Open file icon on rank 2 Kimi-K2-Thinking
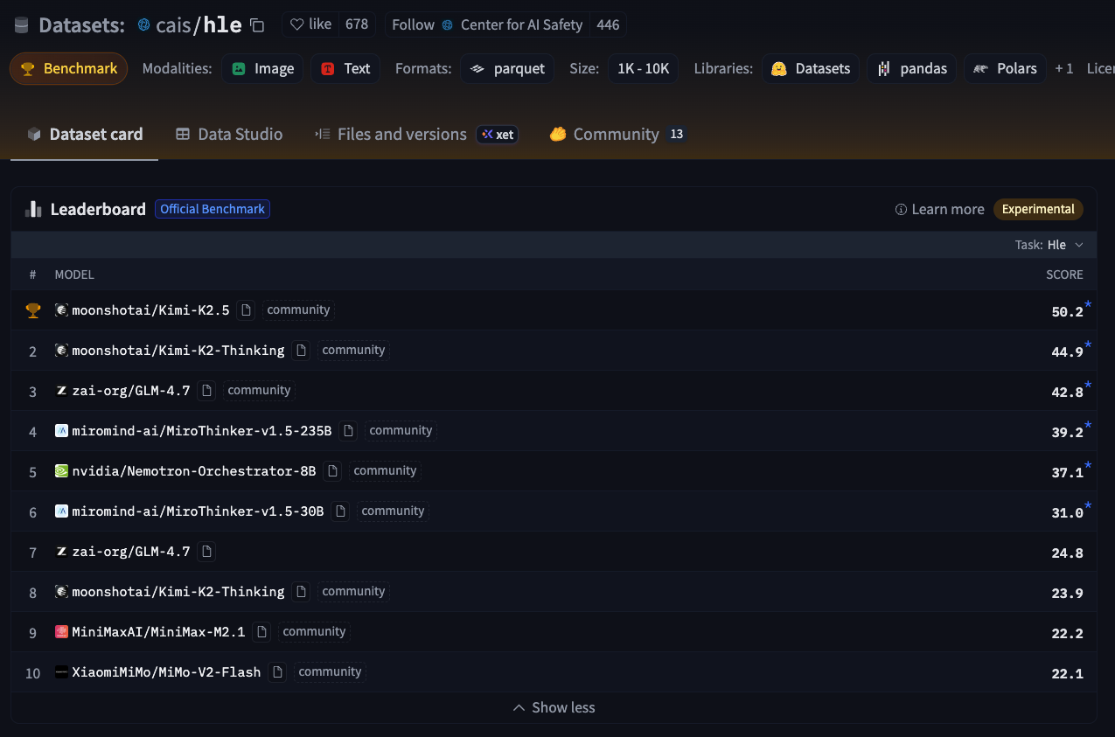 click(301, 350)
